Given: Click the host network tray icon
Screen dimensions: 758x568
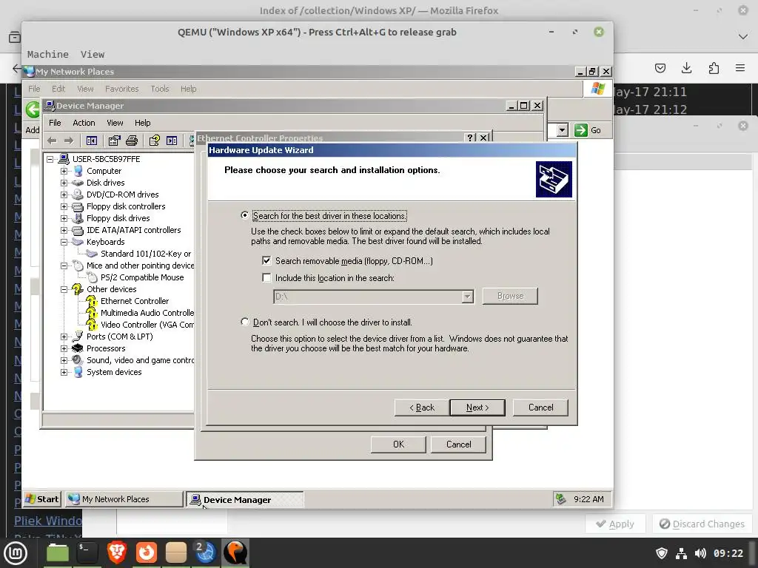Looking at the screenshot, I should tap(681, 553).
